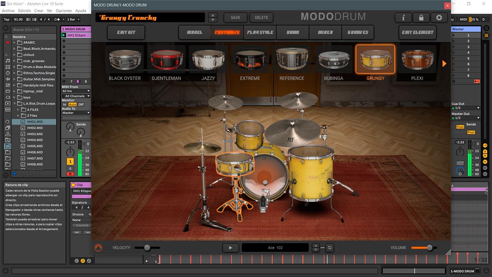Open the Plug-ins category in browser

(7, 97)
